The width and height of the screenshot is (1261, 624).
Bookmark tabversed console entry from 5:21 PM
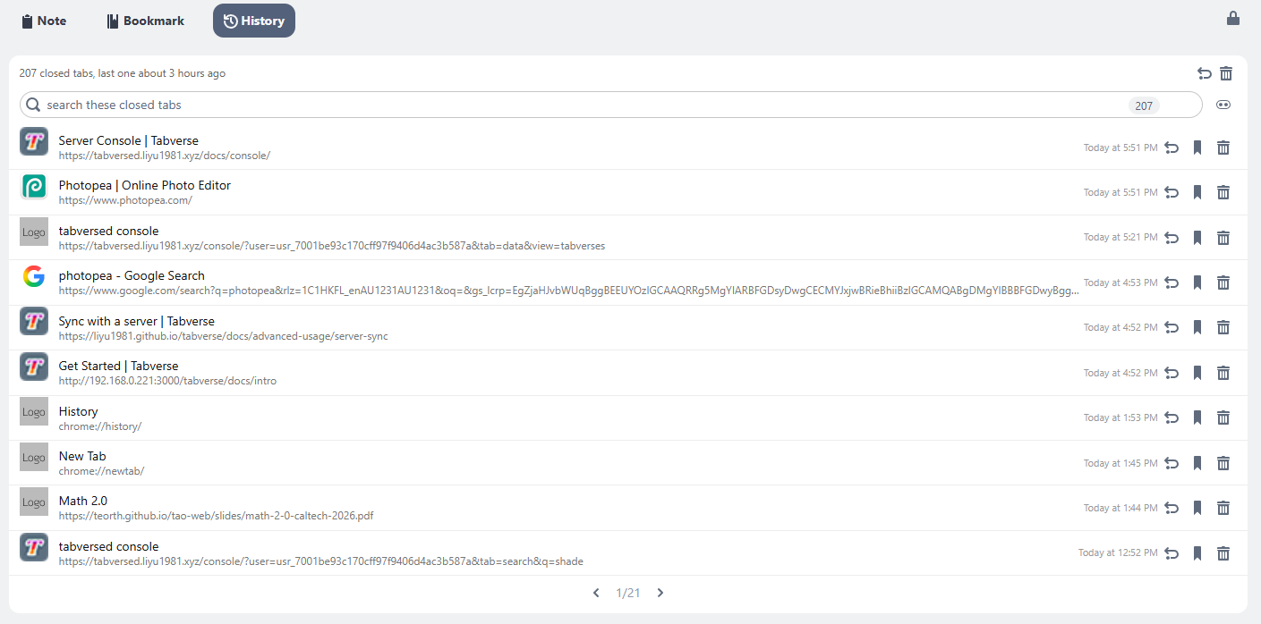1197,238
